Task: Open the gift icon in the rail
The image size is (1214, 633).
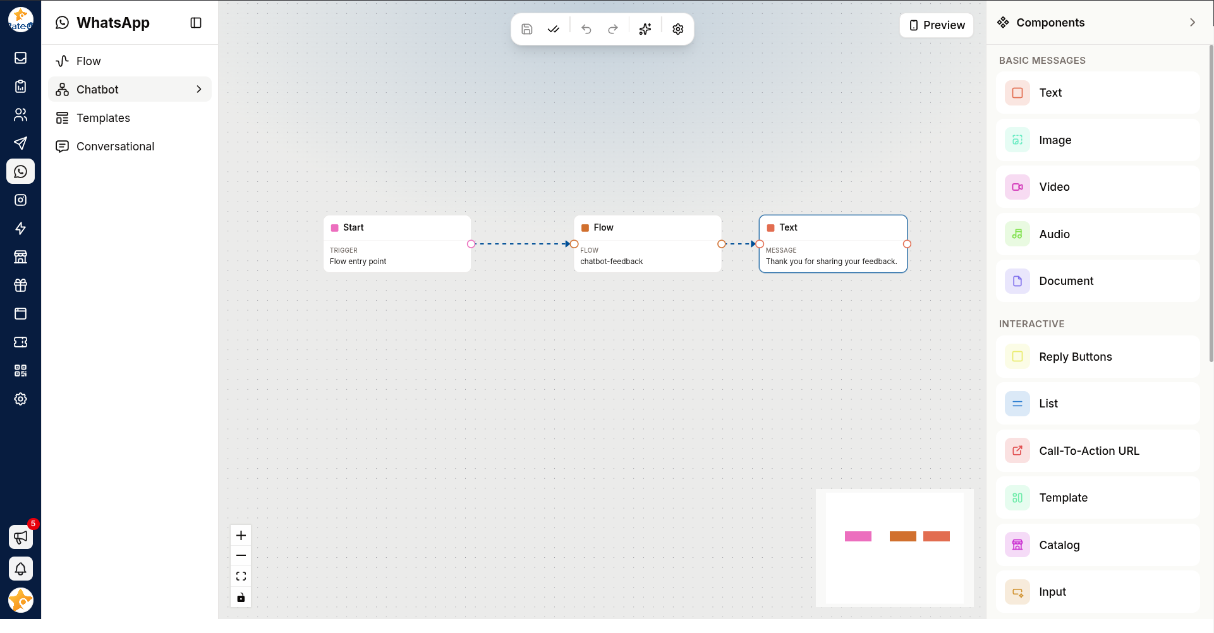Action: pos(21,286)
